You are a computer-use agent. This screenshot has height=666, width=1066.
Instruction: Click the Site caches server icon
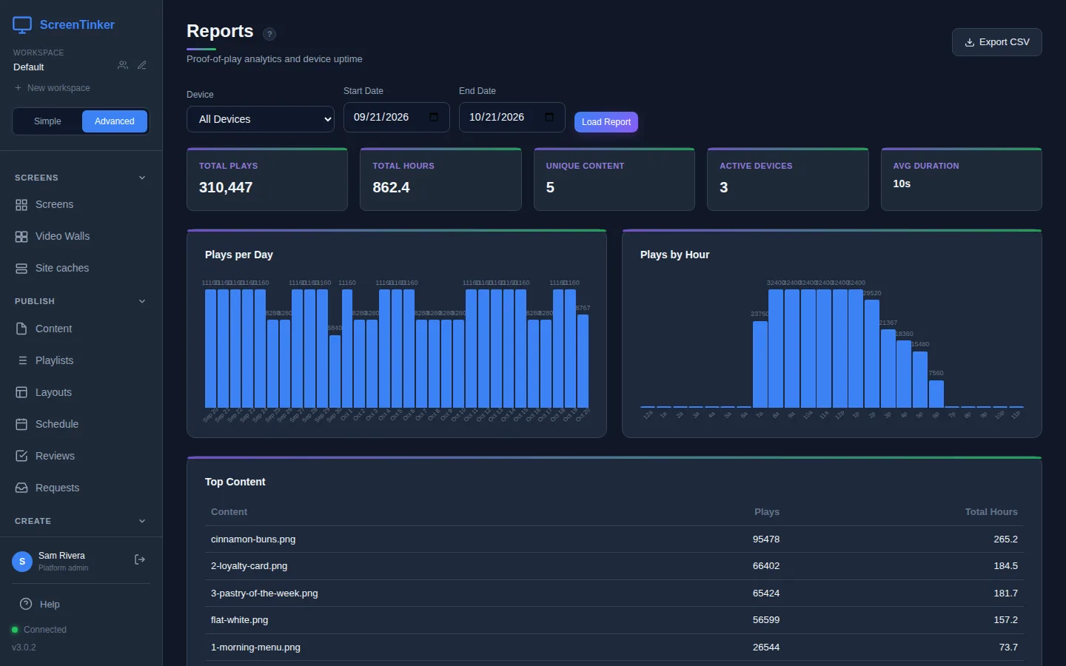point(21,269)
